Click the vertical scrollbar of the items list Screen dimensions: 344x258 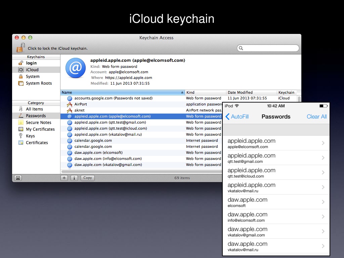tap(299, 99)
